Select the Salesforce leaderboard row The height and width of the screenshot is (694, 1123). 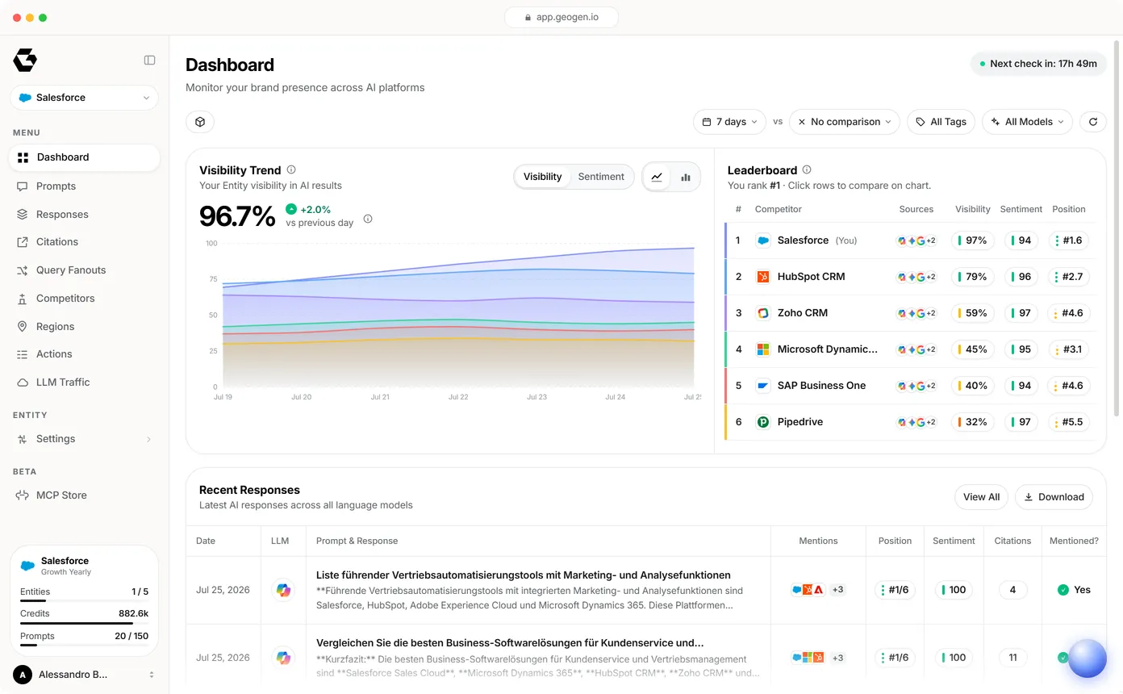pos(910,240)
